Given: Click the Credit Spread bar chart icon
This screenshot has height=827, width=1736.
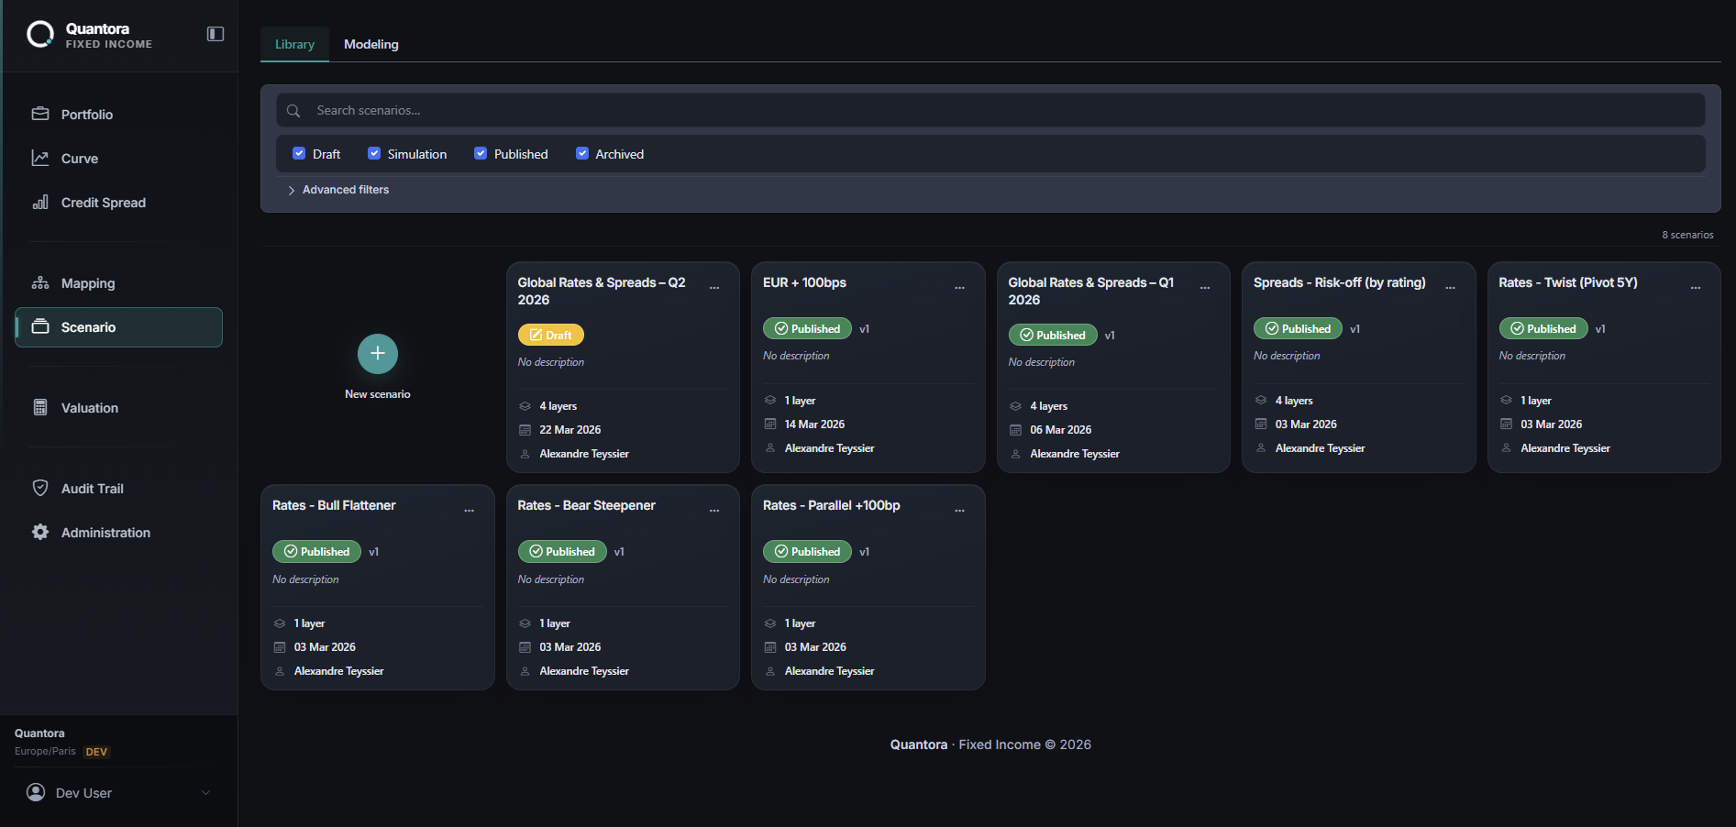Looking at the screenshot, I should (x=40, y=203).
